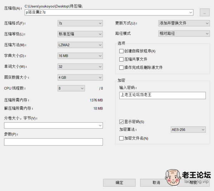This screenshot has width=214, height=191.
Task: Click the browse archive path button
Action: click(205, 13)
